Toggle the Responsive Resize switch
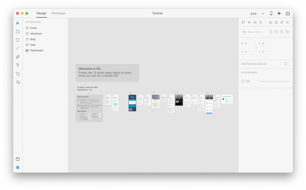 [287, 64]
